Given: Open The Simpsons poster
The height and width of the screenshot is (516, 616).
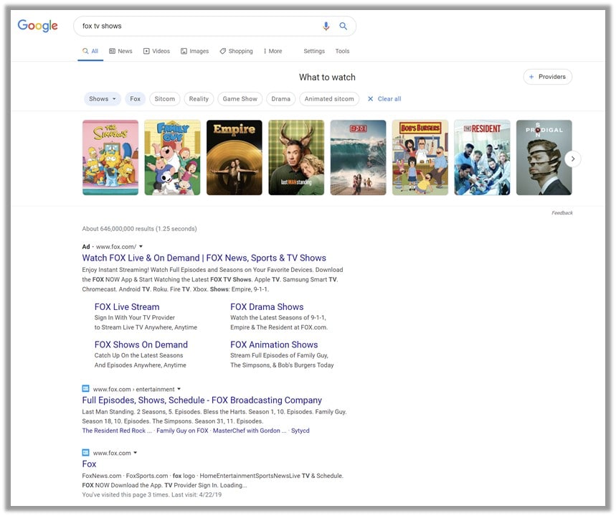Looking at the screenshot, I should point(110,157).
